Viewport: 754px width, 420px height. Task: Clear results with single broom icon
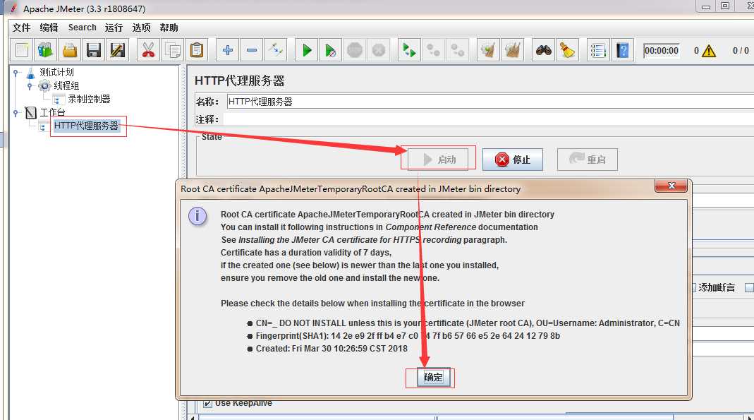point(488,50)
